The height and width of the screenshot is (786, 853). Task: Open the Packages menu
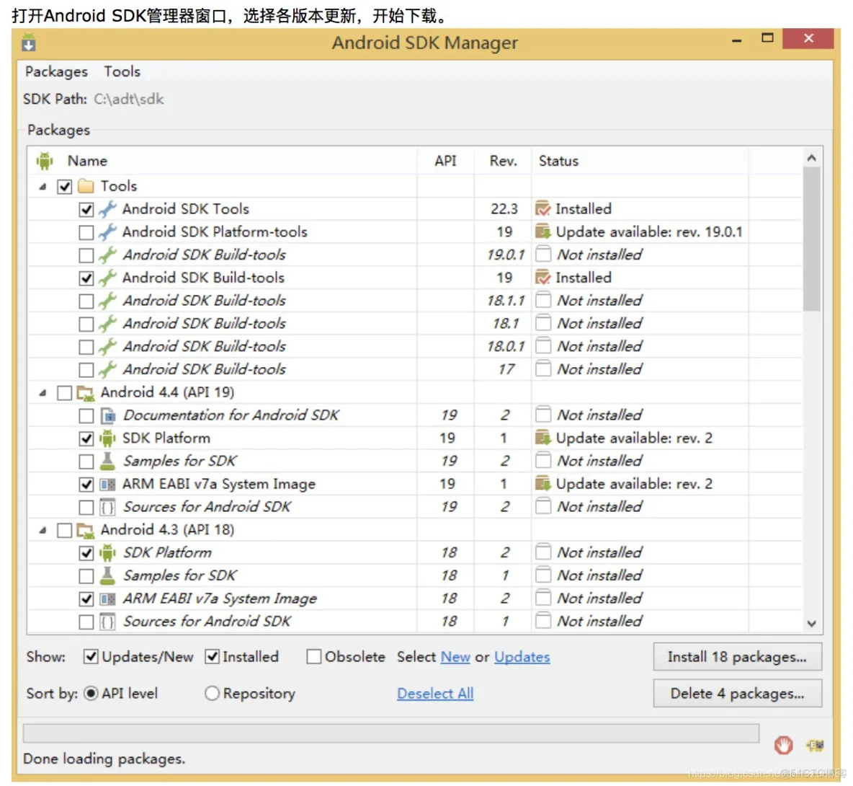pos(56,71)
